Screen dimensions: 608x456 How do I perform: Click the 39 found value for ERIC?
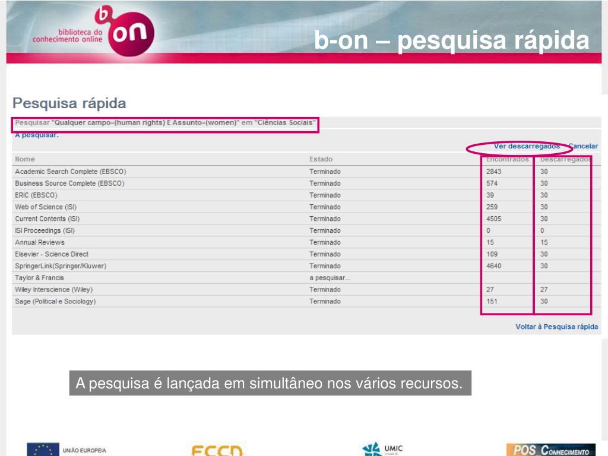[x=490, y=195]
